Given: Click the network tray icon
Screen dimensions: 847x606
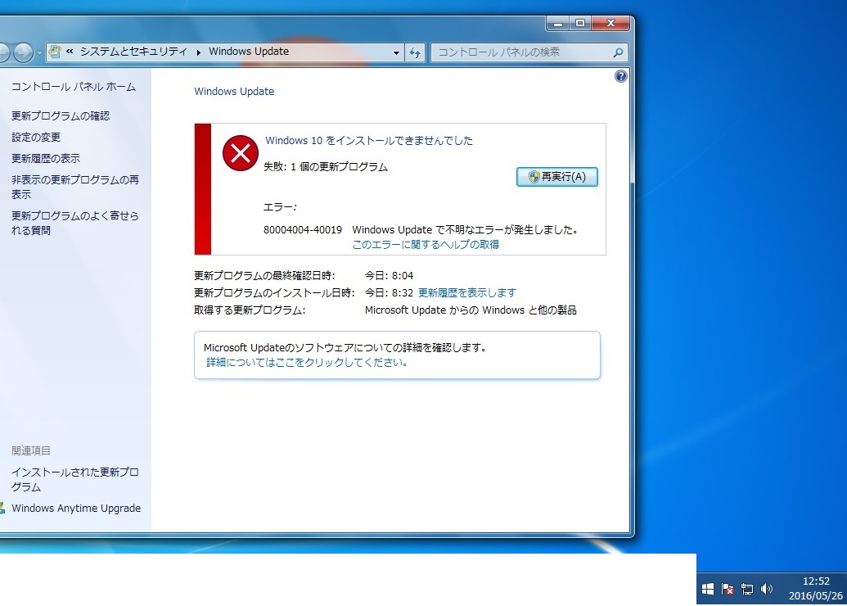Looking at the screenshot, I should click(x=747, y=589).
